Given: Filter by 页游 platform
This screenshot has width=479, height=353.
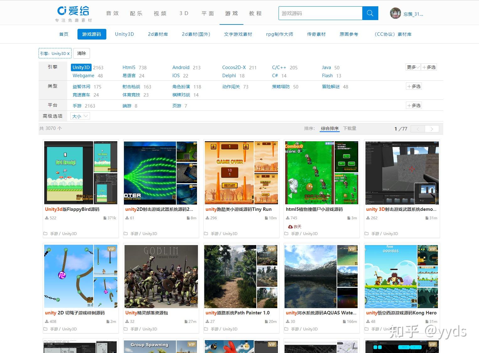Looking at the screenshot, I should (177, 106).
